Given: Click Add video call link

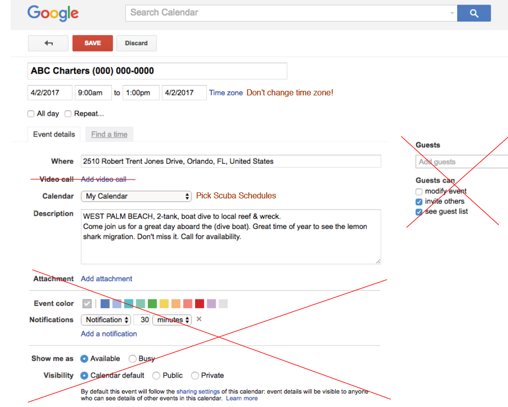Looking at the screenshot, I should 104,179.
